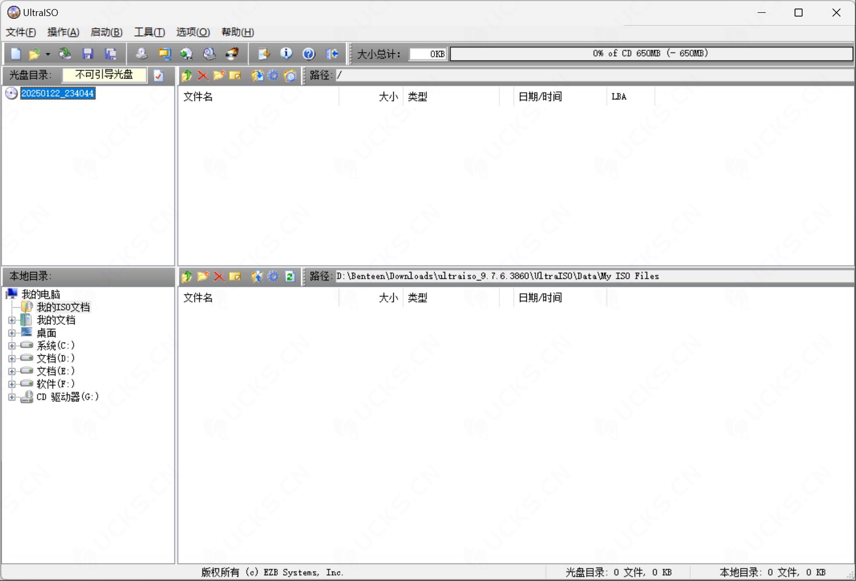856x581 pixels.
Task: Open the 工具(T) menu
Action: coord(150,32)
